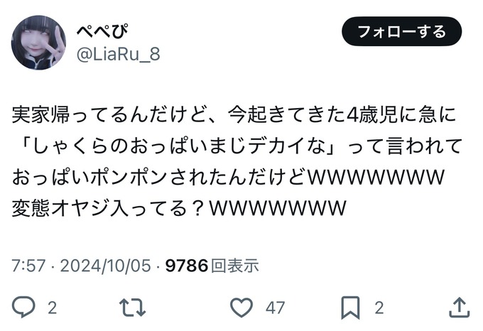
Task: Open the ぺぺぴ display name
Action: tap(102, 31)
